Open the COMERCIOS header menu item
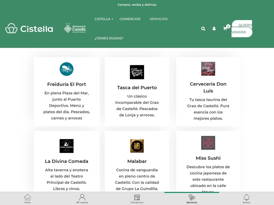Viewport: 274px width, 205px height. click(x=130, y=19)
